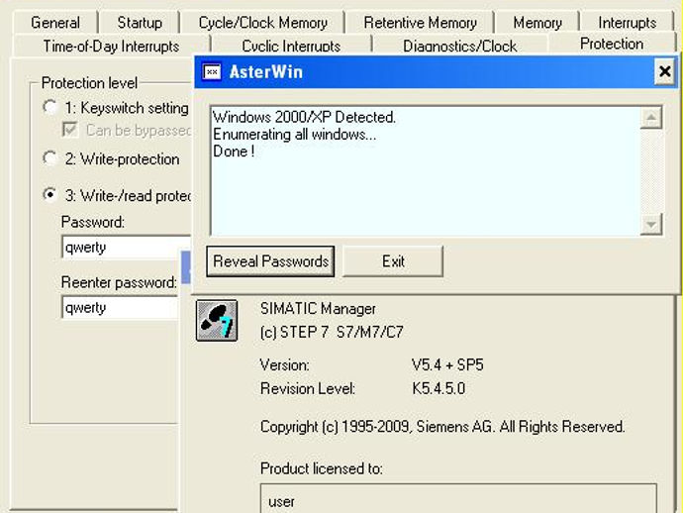Switch to Time-of-Day Interrupts tab

tap(111, 46)
